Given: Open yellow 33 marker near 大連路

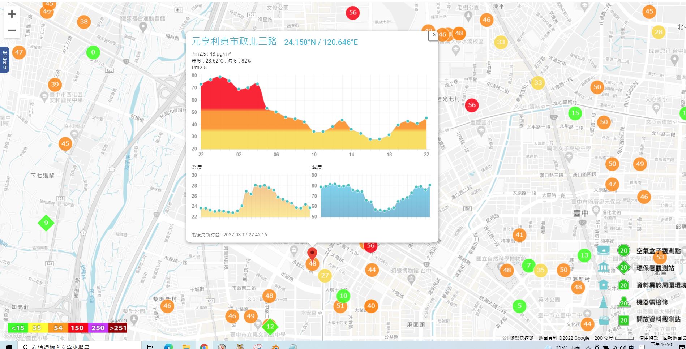Looking at the screenshot, I should [538, 83].
